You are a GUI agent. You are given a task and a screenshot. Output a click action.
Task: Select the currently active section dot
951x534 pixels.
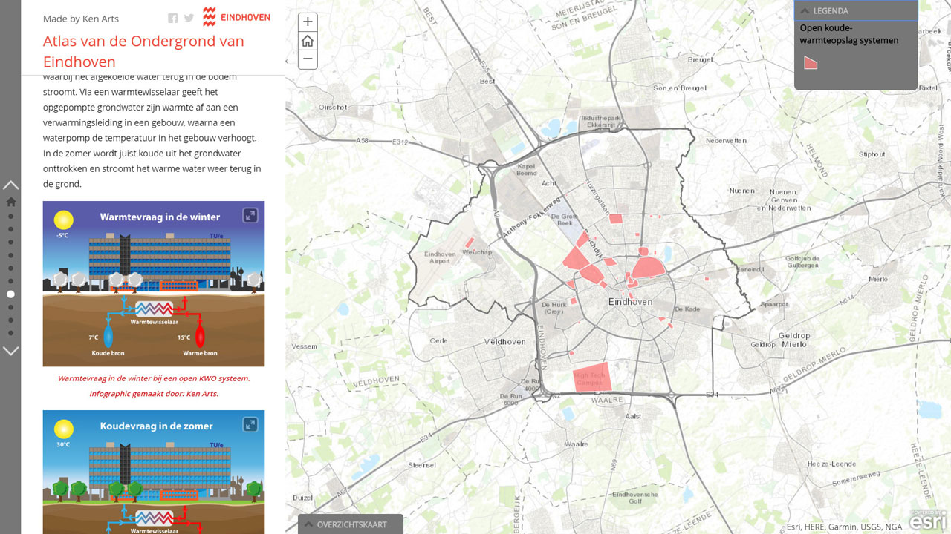(10, 294)
